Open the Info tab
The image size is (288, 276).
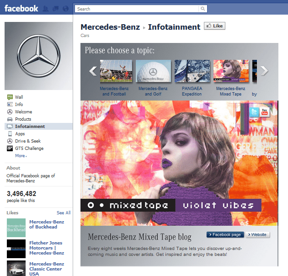tap(19, 104)
